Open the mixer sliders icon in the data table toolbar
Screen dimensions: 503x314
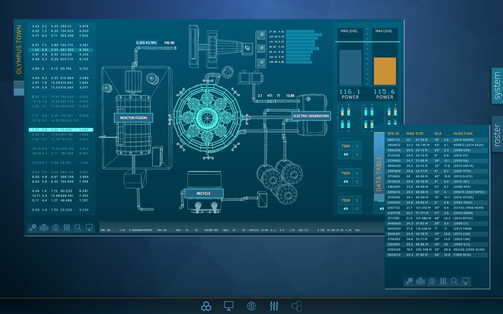pos(443,281)
